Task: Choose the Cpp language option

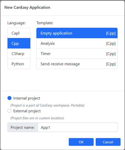Action: (x=19, y=43)
